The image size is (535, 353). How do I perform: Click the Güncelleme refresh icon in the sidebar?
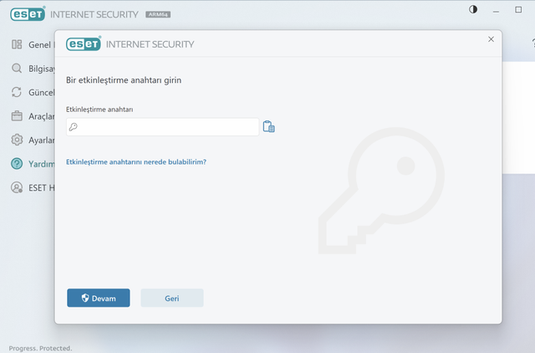pos(17,92)
